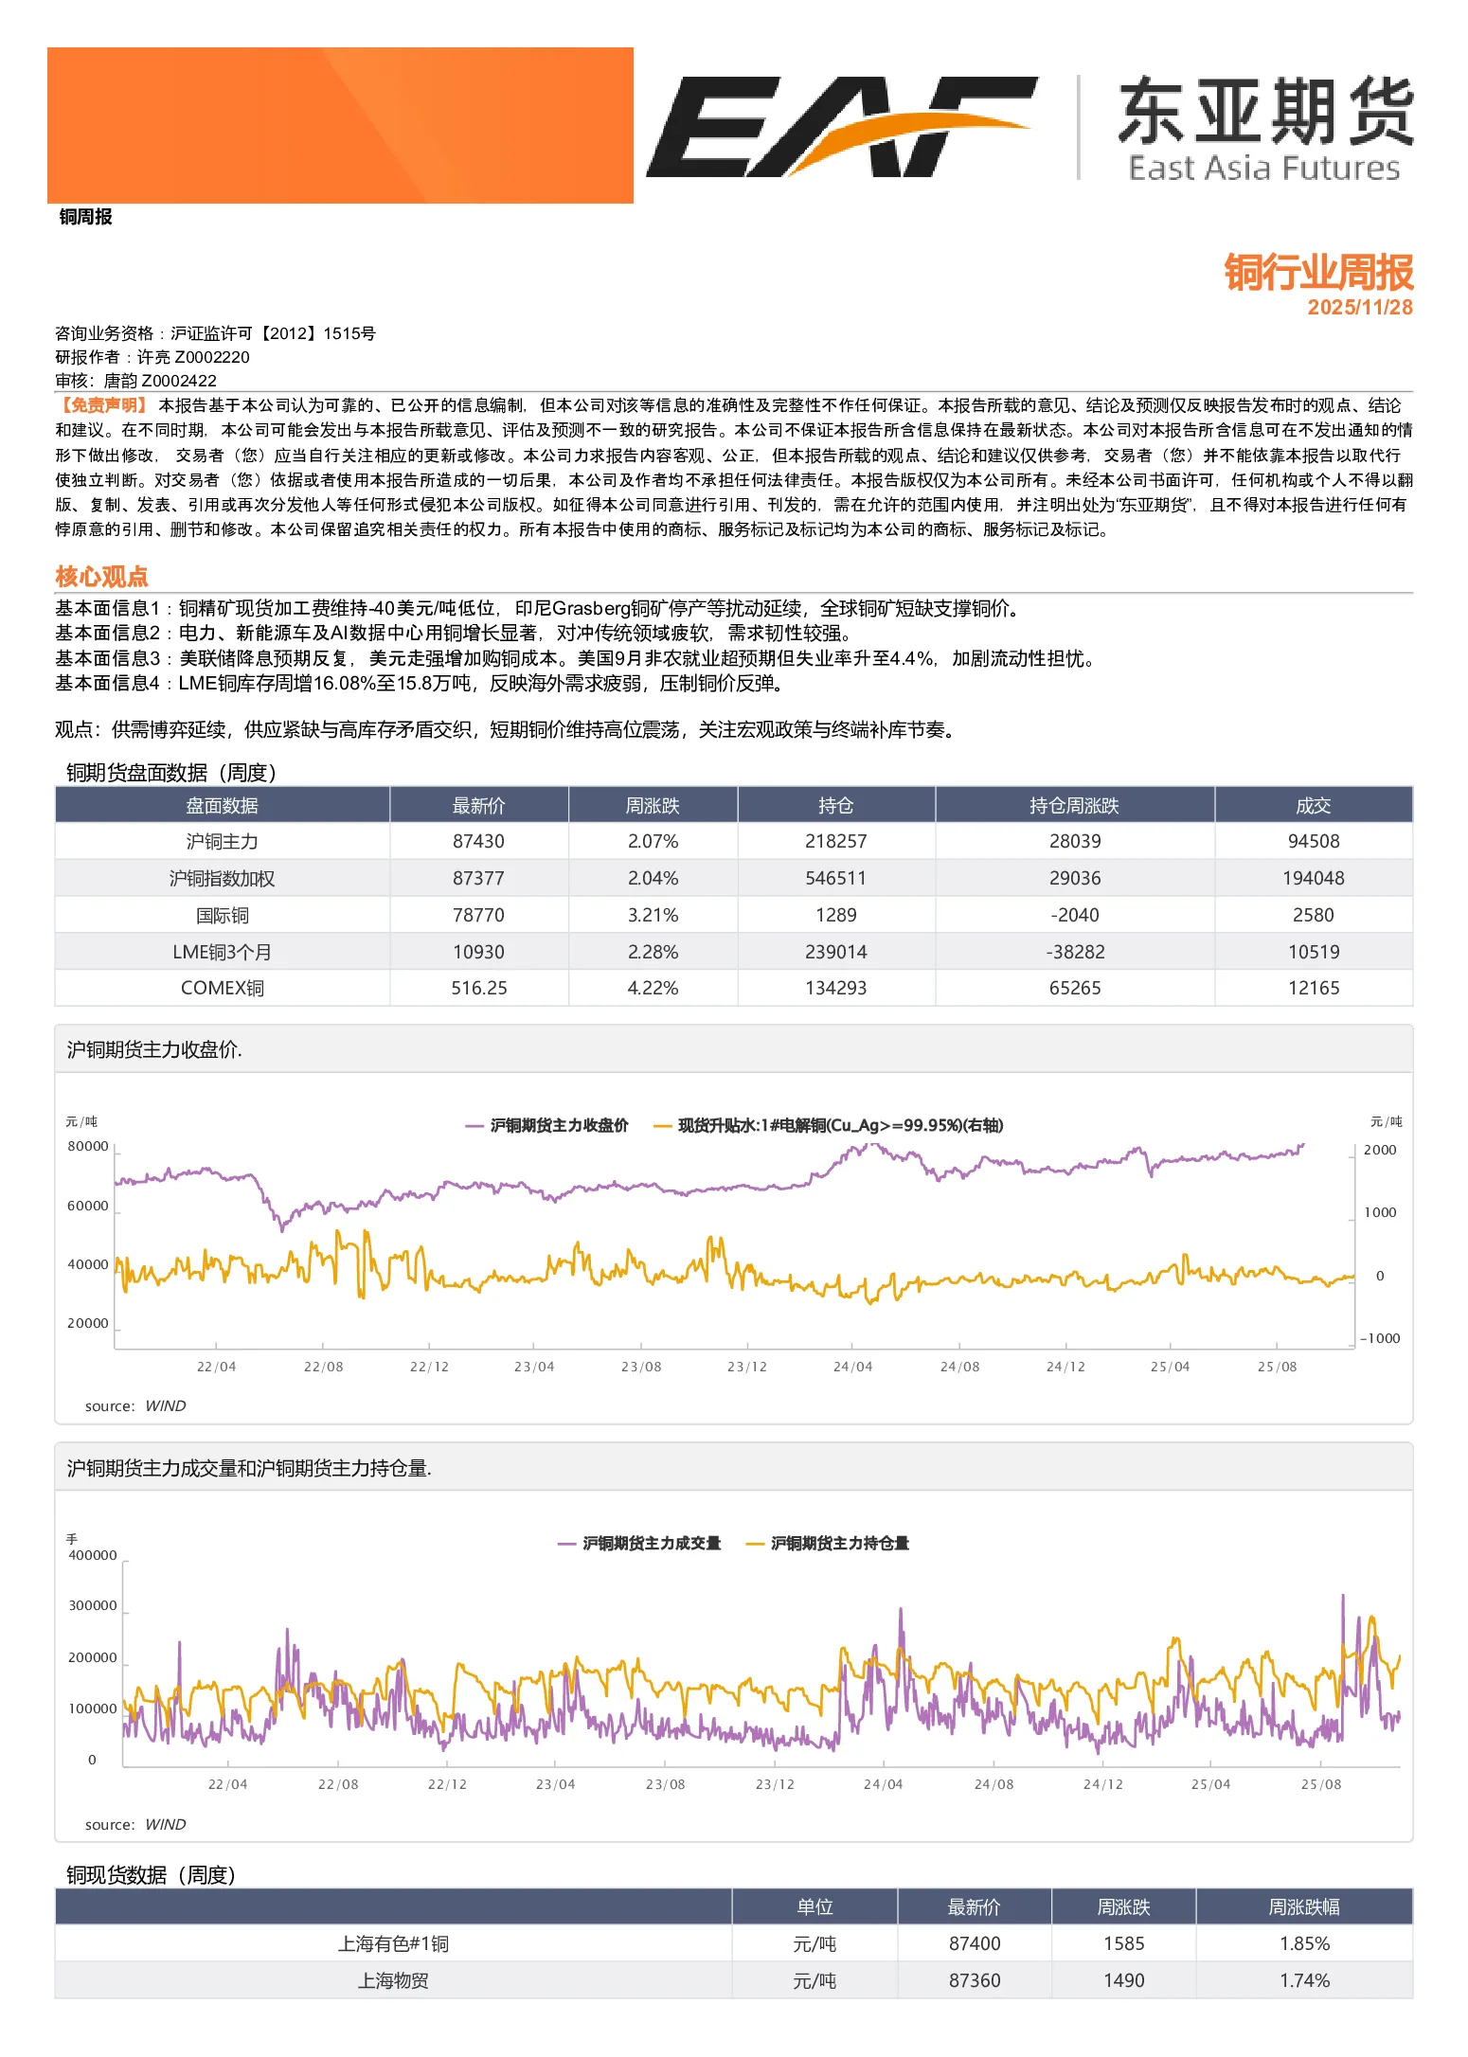Click the report date 2025/11/28
1468x2057 pixels.
pyautogui.click(x=1360, y=308)
